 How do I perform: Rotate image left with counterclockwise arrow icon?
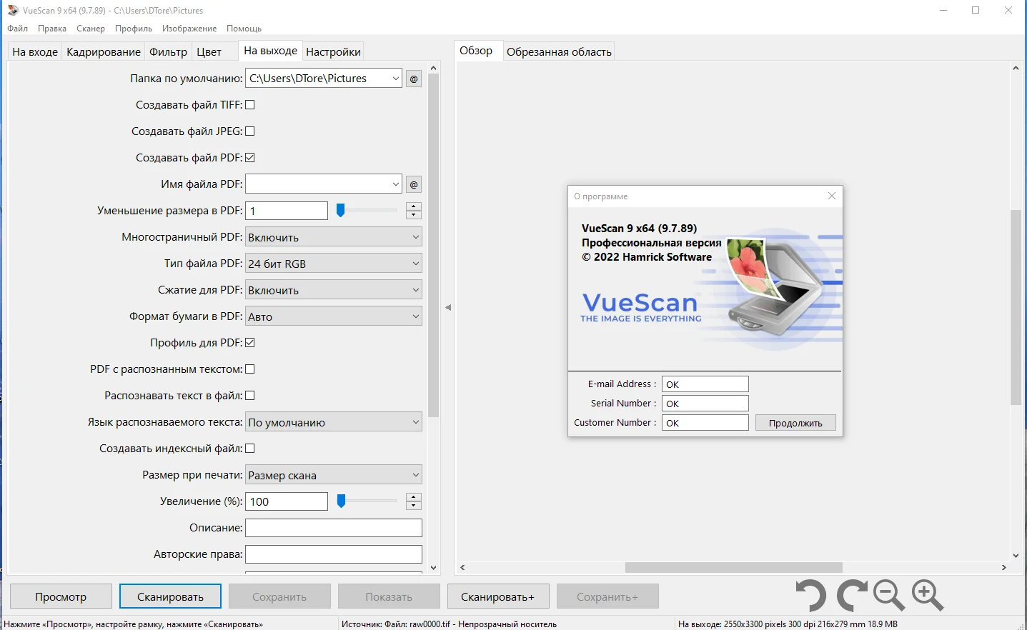pyautogui.click(x=810, y=596)
